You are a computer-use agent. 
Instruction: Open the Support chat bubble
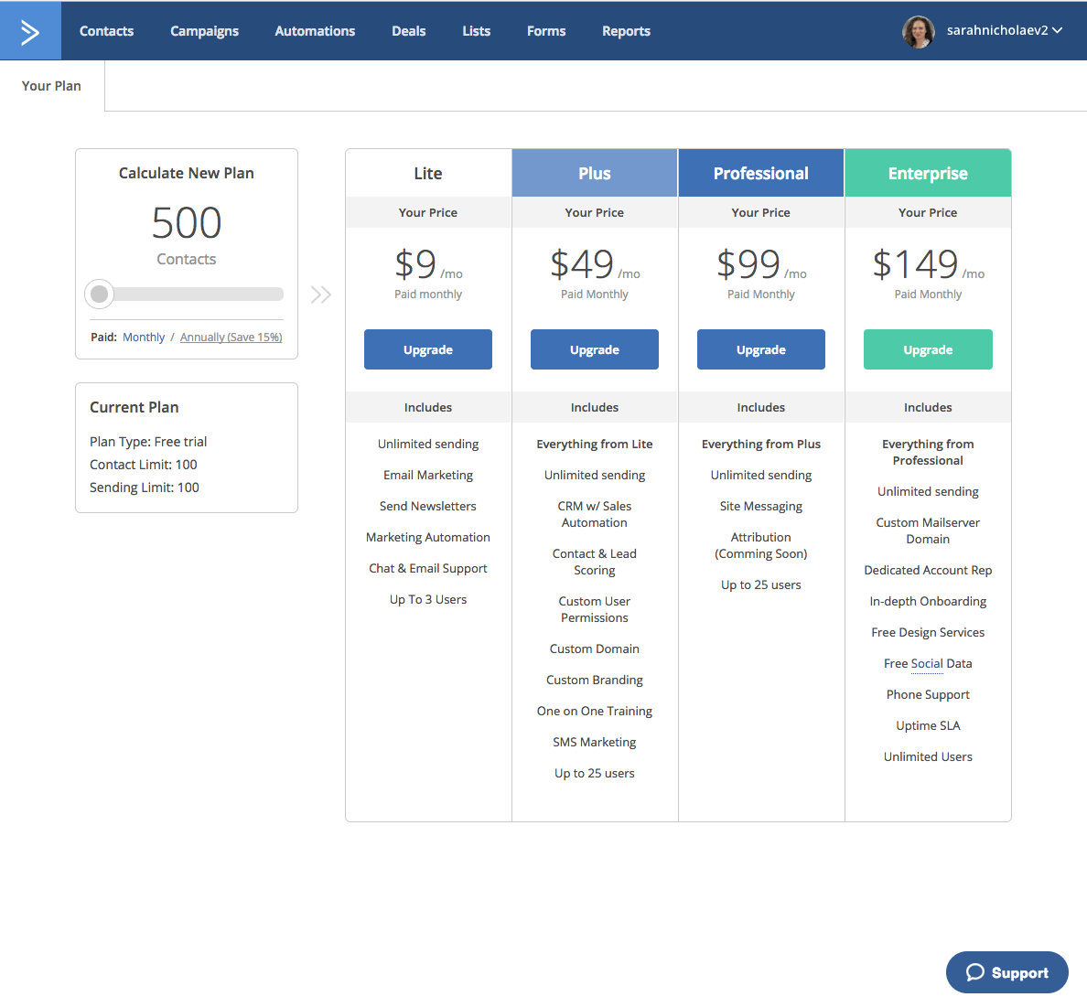coord(1006,972)
